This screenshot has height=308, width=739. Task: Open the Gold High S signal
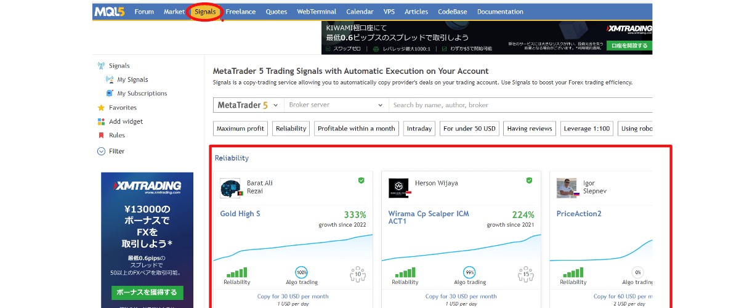[240, 214]
